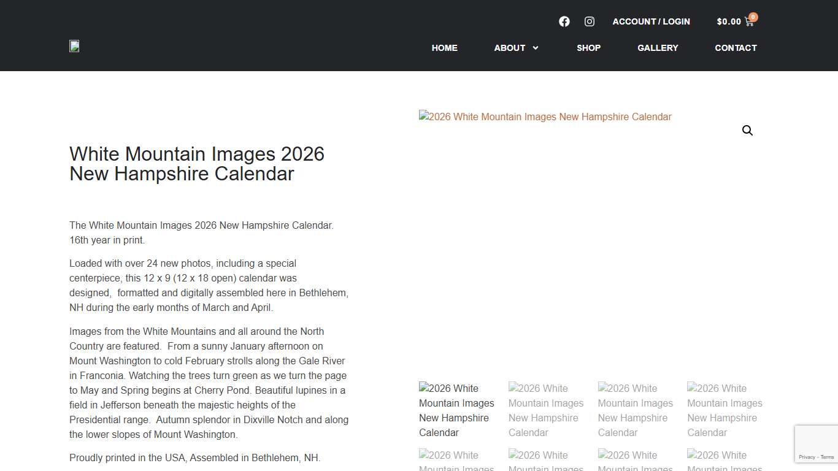Open the About menu item
Screen dimensions: 838x471
509,48
